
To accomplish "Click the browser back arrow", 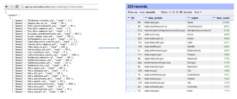I will click(x=7, y=7).
